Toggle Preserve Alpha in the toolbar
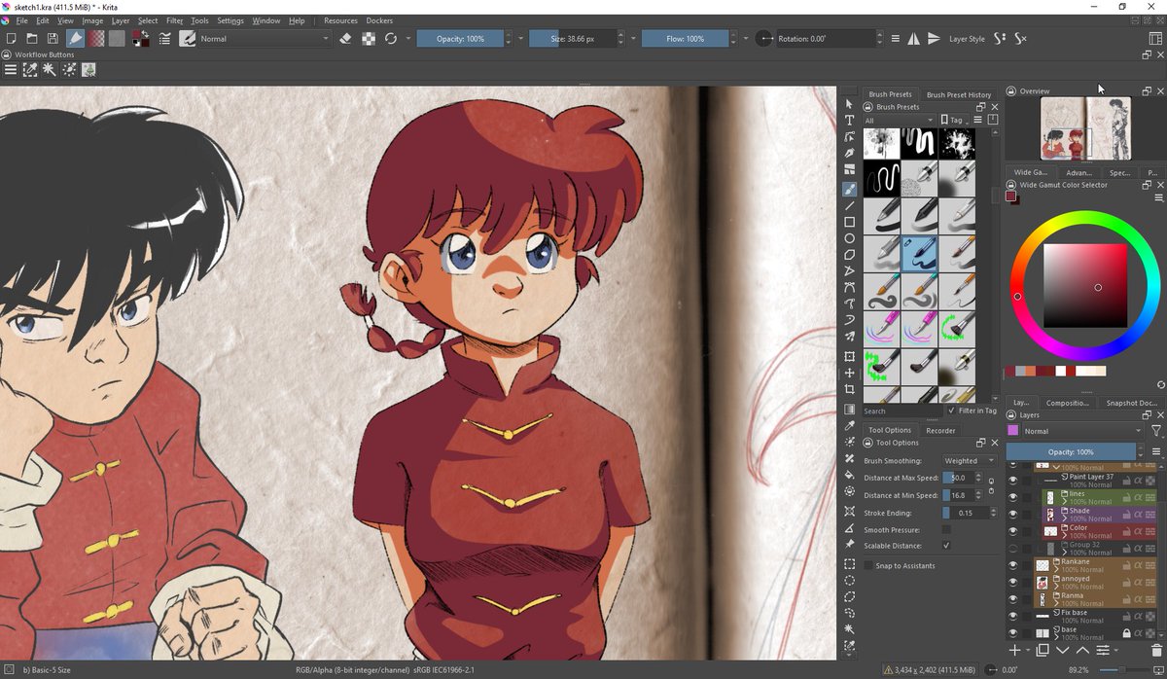 point(369,39)
